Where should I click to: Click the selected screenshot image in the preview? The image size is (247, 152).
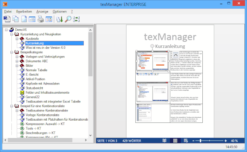[152, 61]
